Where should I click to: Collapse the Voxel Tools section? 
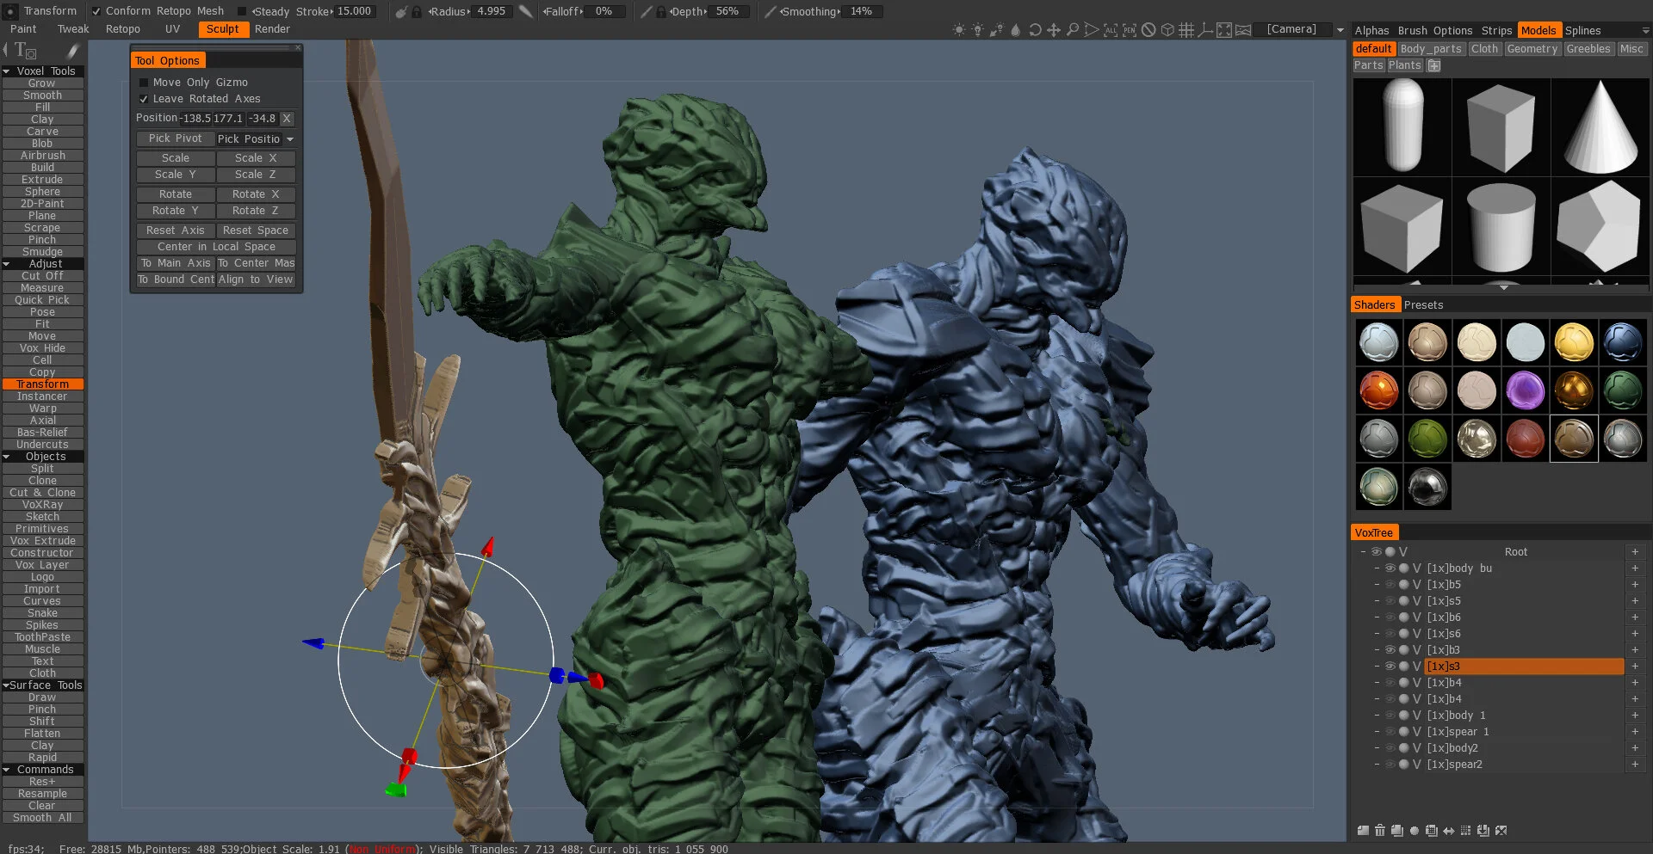pos(7,71)
